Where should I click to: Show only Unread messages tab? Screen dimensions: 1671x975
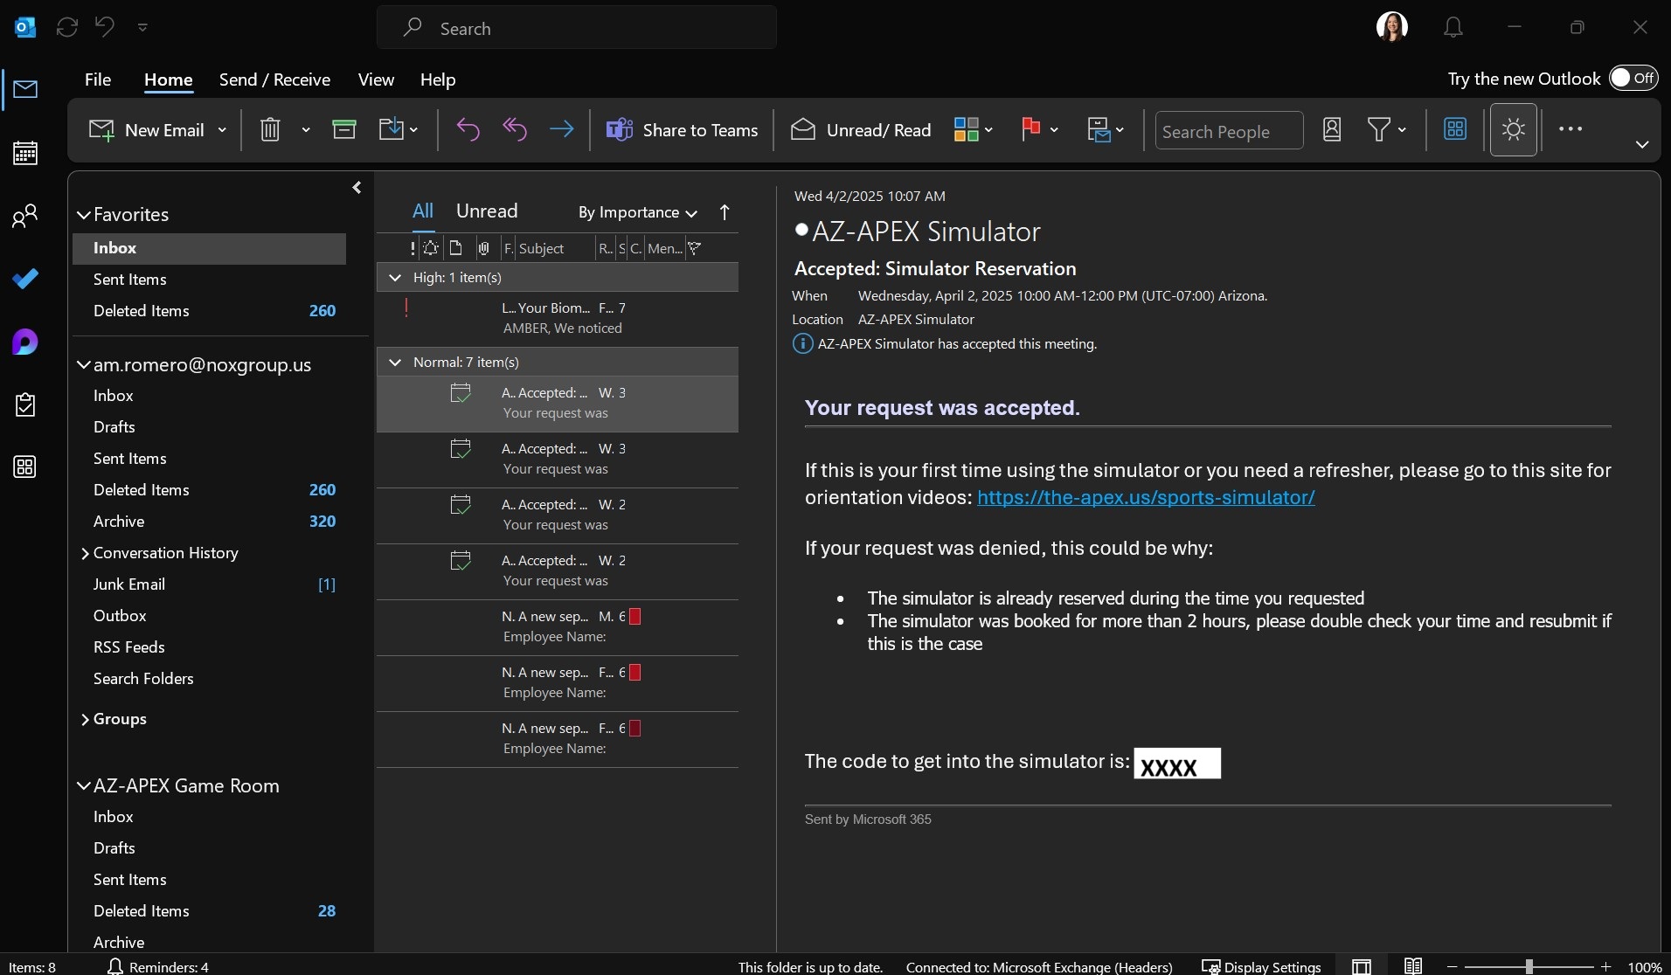[487, 211]
